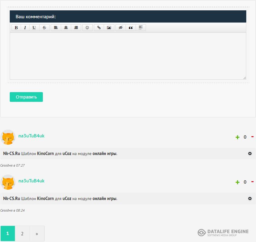Click the Ваш комментарий header
Screen dimensions: 256x242
(x=128, y=16)
